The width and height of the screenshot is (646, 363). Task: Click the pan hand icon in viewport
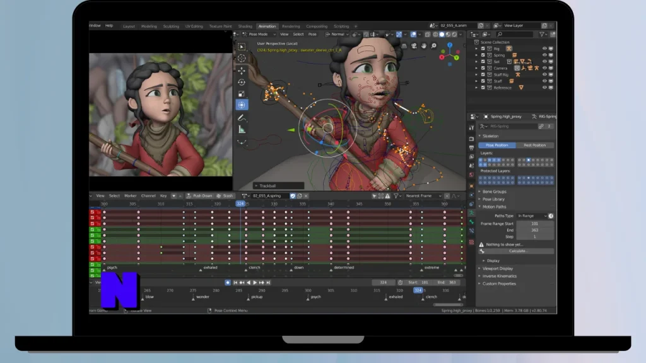click(423, 46)
